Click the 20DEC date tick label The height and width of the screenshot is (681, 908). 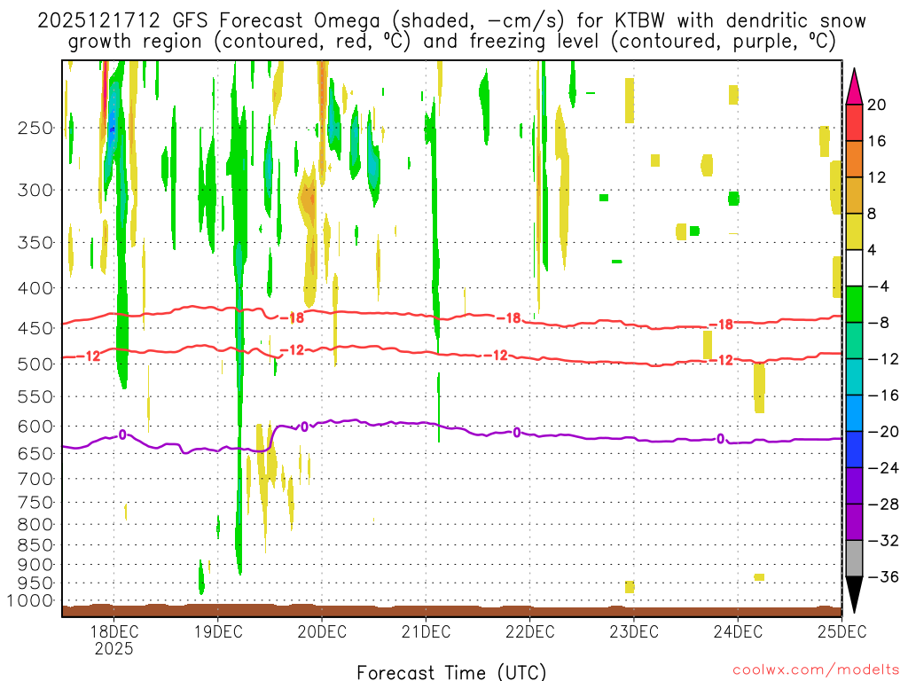(322, 631)
